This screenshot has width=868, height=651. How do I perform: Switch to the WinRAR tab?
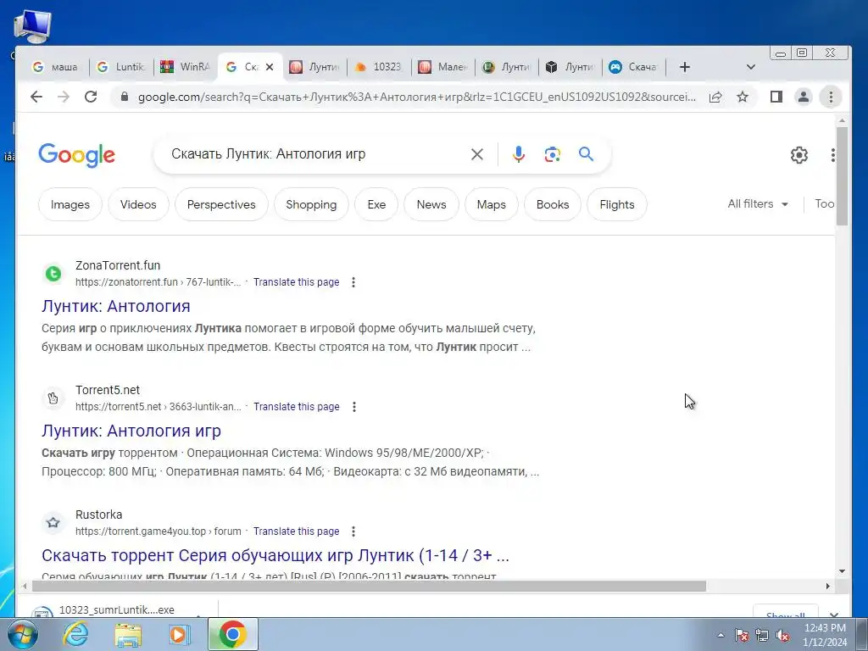(185, 67)
